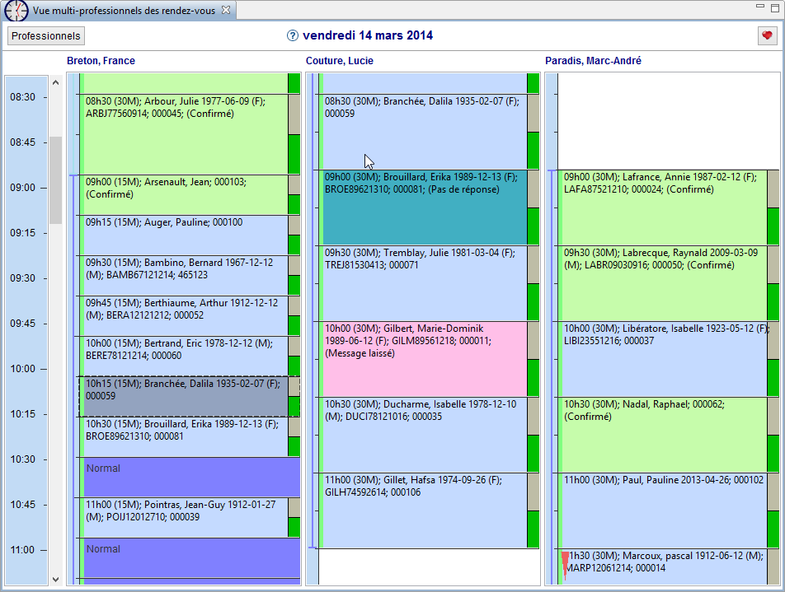The width and height of the screenshot is (785, 592).
Task: Click the red heart icon button
Action: click(767, 35)
